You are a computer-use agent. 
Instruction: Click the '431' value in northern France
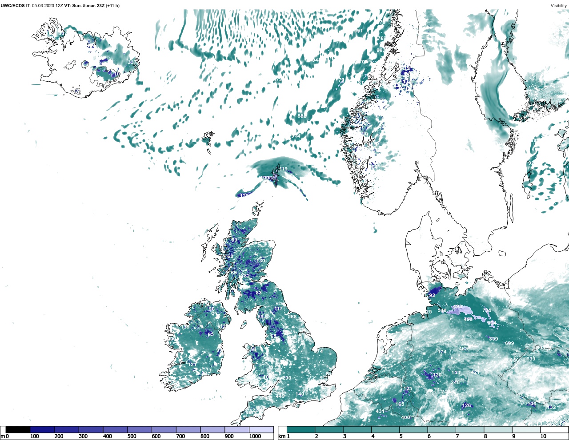[x=380, y=411]
